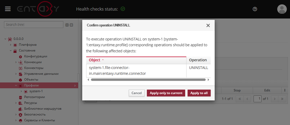The width and height of the screenshot is (290, 125).
Task: Sort by Operation column header
Action: 198,60
